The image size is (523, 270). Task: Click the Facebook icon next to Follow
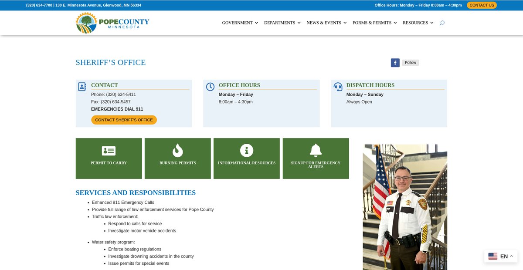(x=395, y=63)
